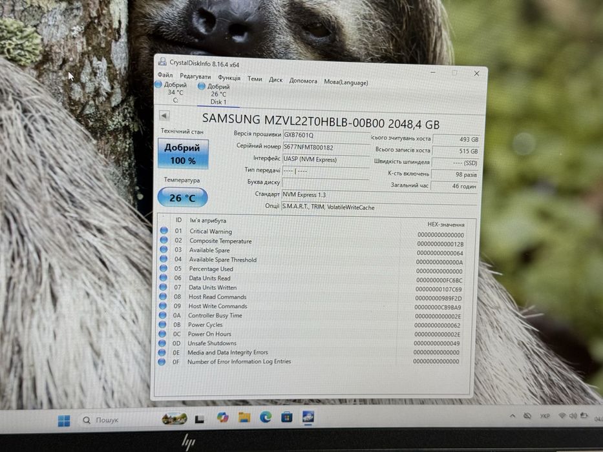Screen dimensions: 603x452
Task: Click status circle for Media and Data Integrity Errors
Action: 162,352
